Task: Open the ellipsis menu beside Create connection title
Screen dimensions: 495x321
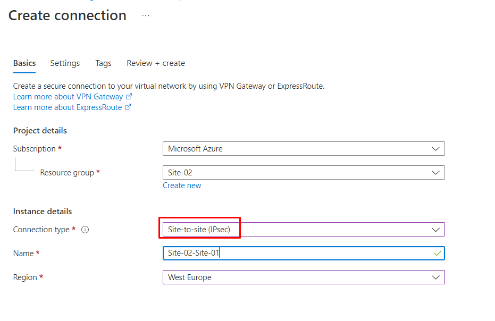Action: click(x=145, y=15)
